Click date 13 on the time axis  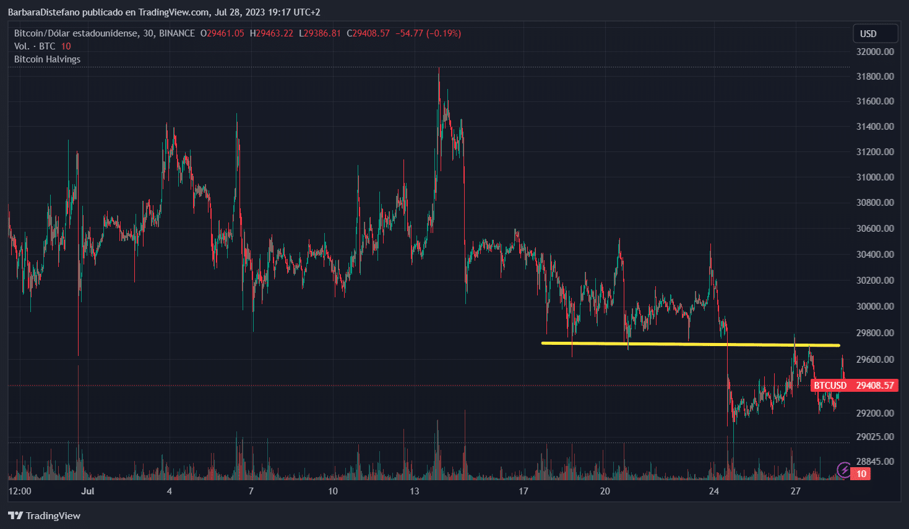[414, 491]
